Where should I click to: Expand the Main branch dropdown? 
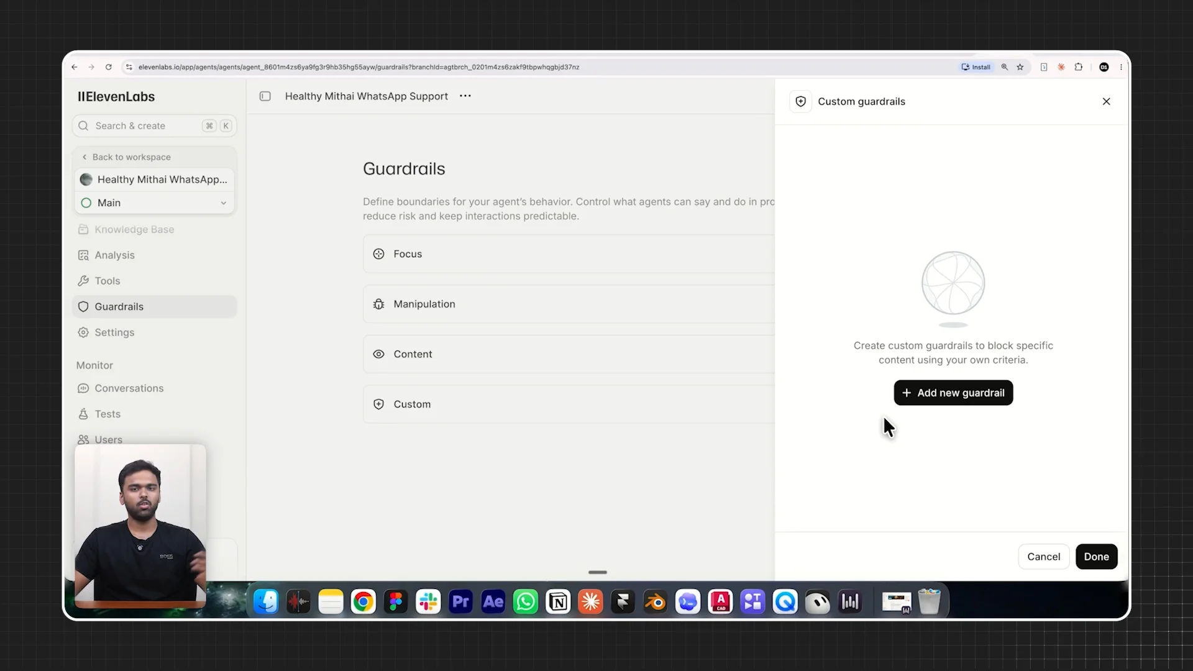click(154, 203)
